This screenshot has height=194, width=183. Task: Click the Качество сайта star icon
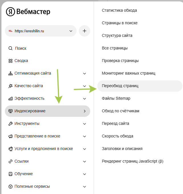click(11, 86)
